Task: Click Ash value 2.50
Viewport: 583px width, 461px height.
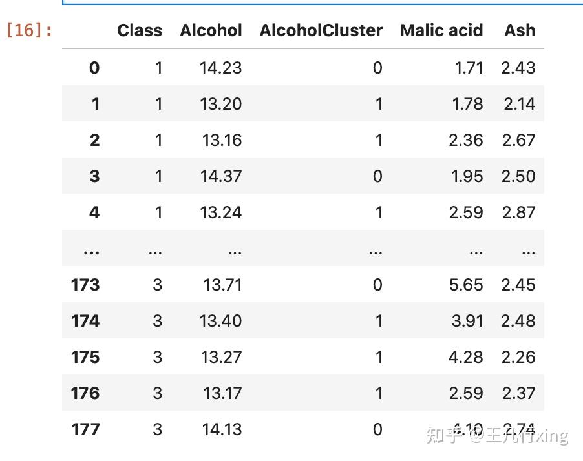Action: (x=518, y=176)
